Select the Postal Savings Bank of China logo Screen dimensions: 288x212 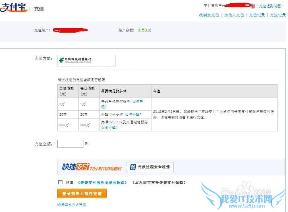point(75,60)
